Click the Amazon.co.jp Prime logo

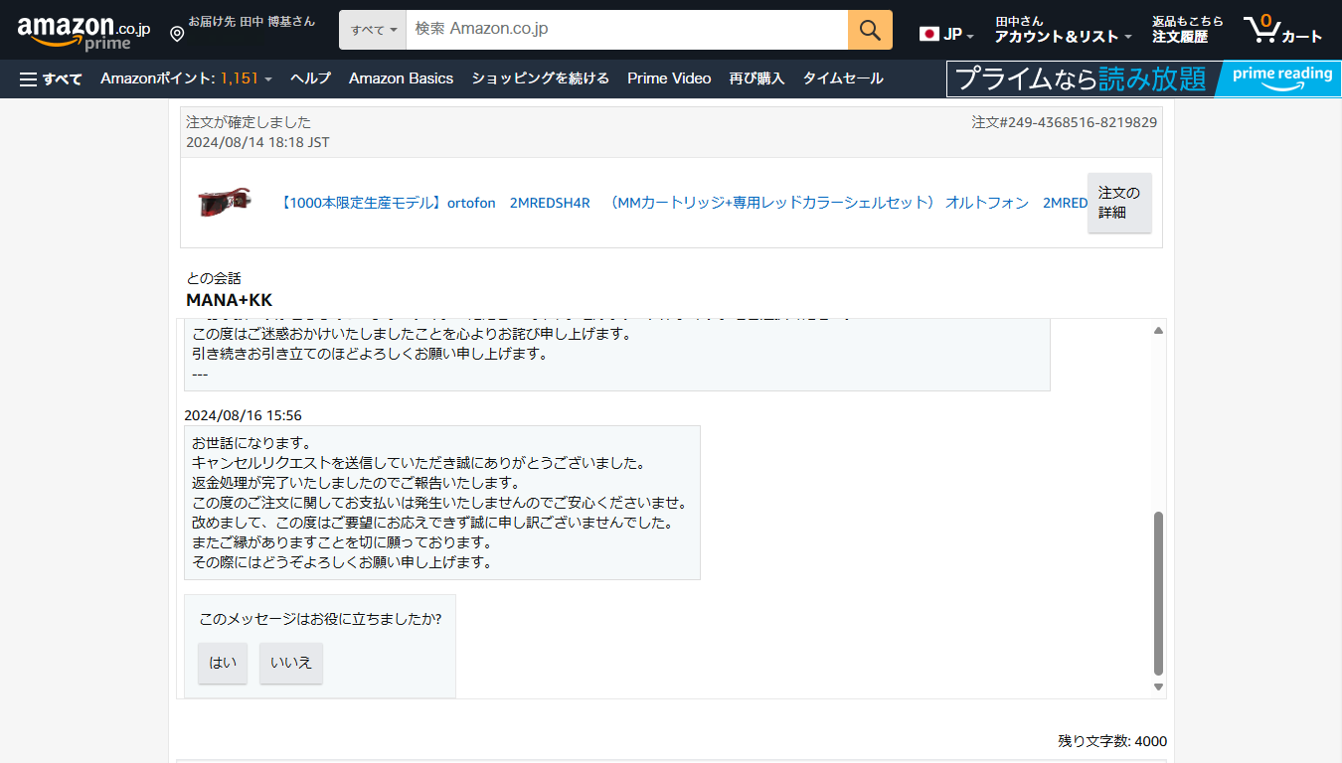84,32
